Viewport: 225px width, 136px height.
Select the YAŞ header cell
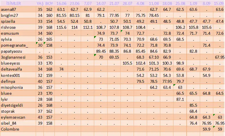coord(40,4)
